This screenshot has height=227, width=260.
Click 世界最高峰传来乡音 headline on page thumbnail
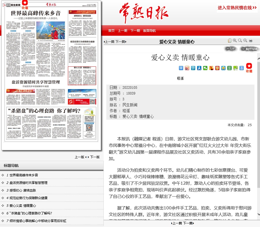pos(36,13)
